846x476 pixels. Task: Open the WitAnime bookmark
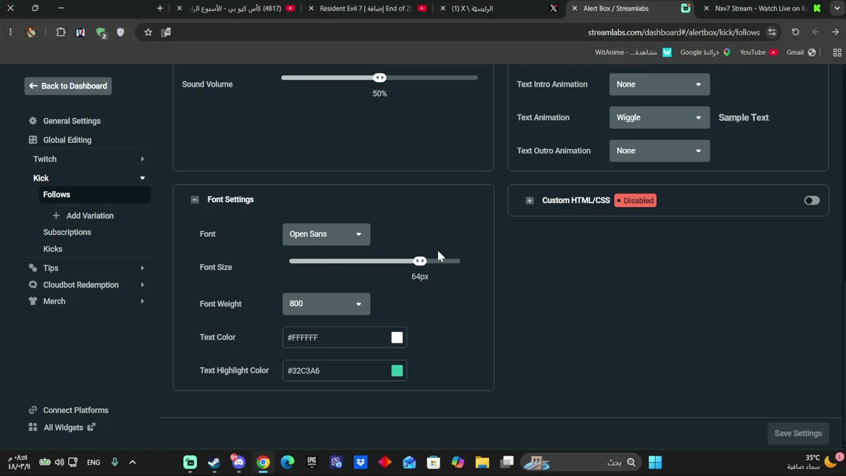633,53
